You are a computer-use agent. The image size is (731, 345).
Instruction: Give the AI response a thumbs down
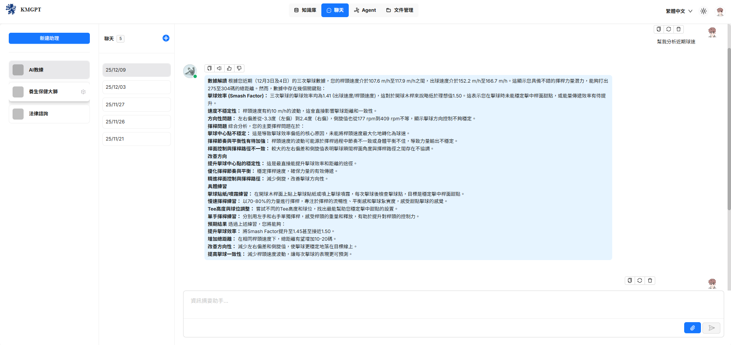pyautogui.click(x=239, y=69)
